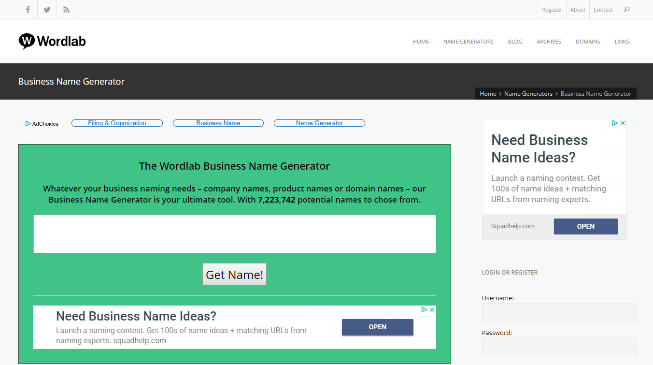Select the ARCHIVES navigation item

549,42
